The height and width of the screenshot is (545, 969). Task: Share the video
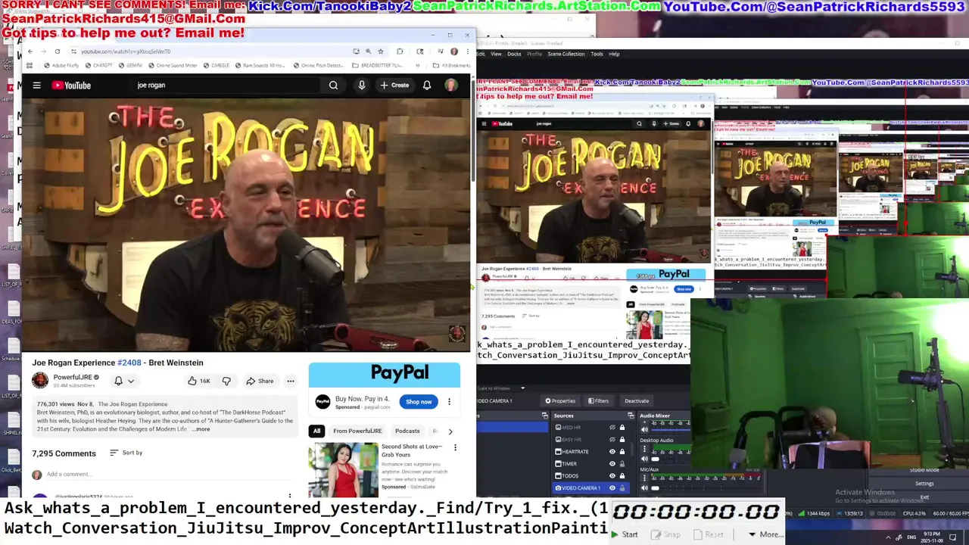click(x=260, y=381)
